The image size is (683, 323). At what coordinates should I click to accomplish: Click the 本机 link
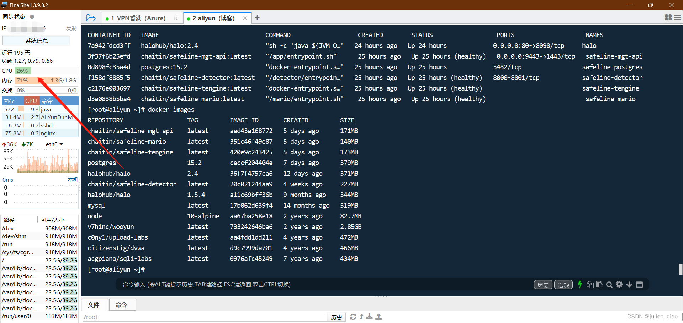73,180
